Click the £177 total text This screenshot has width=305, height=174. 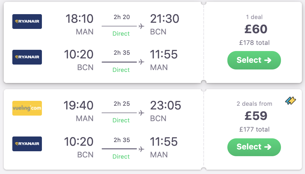(x=254, y=129)
